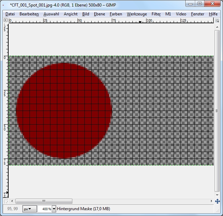Maximize the GIMP window
This screenshot has width=223, height=216.
[x=200, y=3]
